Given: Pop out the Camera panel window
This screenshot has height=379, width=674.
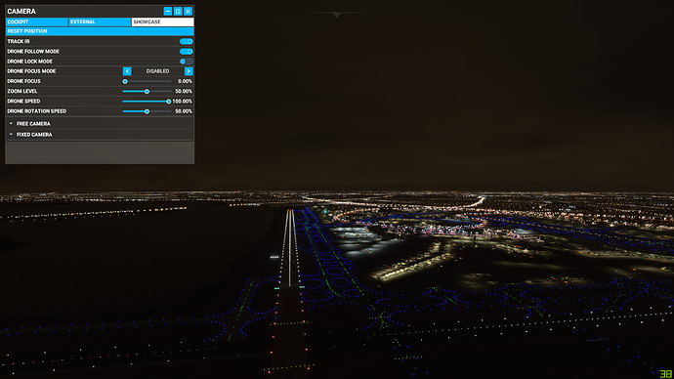Looking at the screenshot, I should [x=178, y=11].
